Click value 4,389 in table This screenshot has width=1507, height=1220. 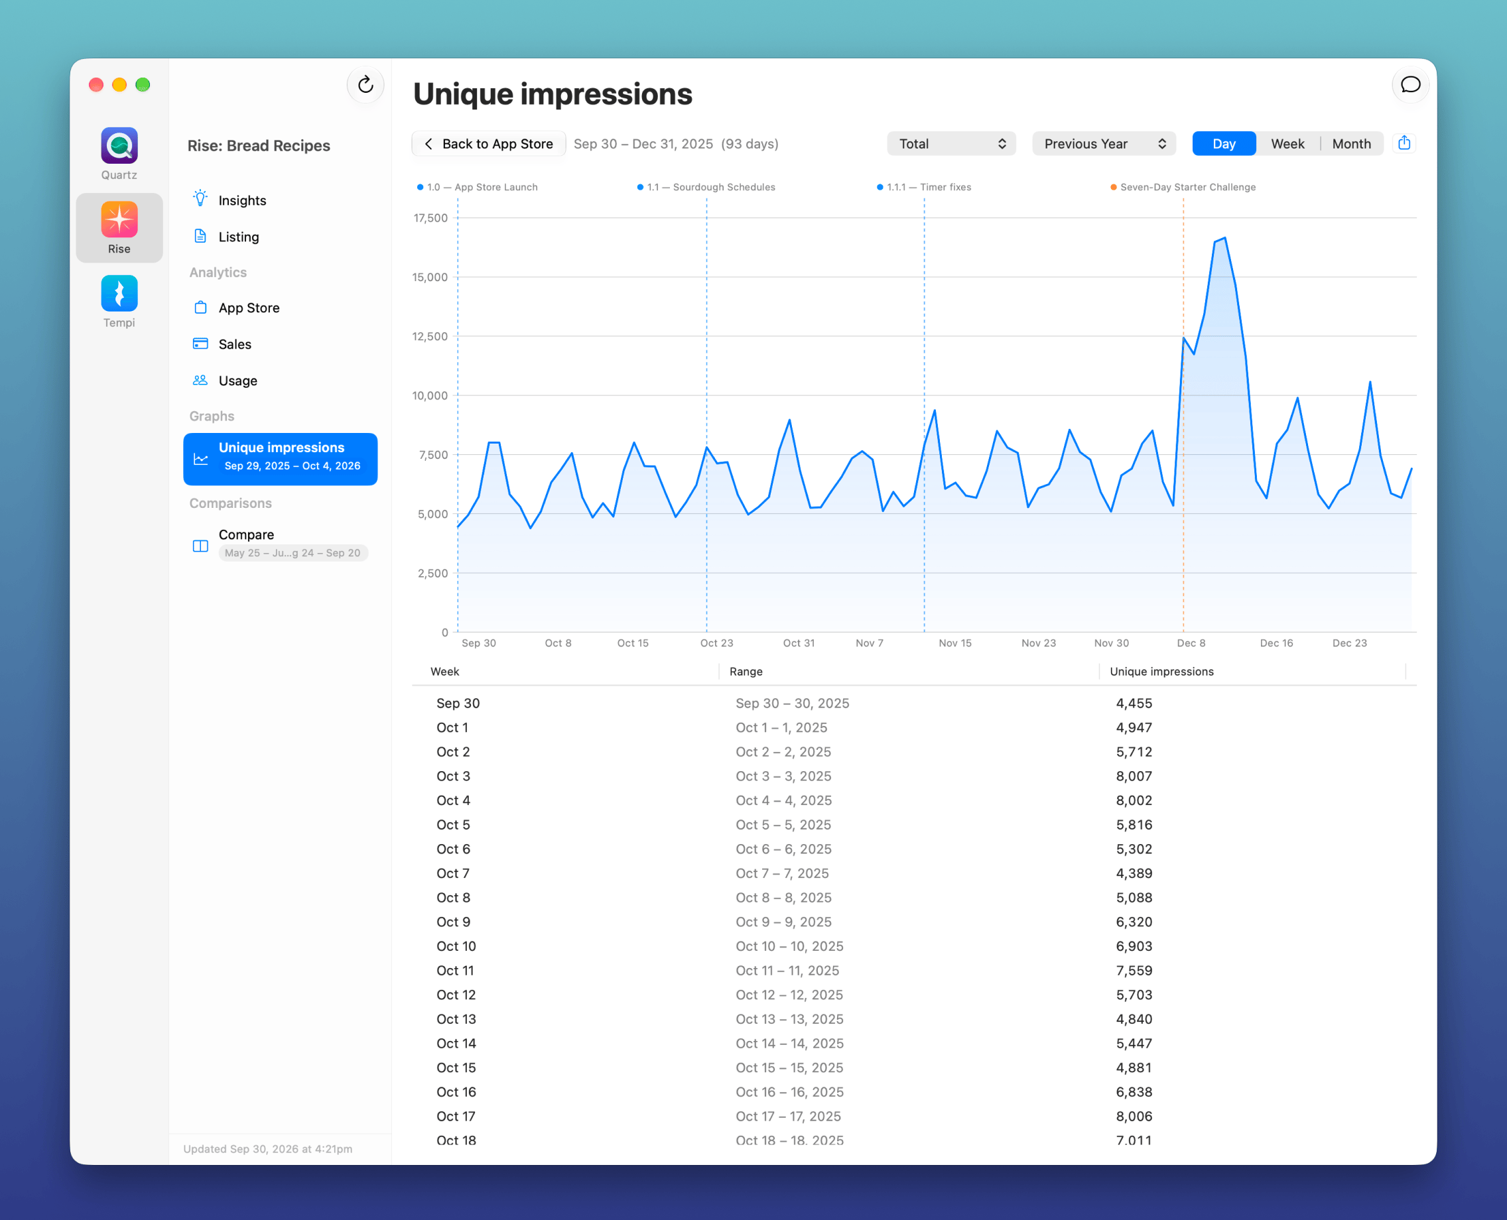pos(1134,873)
